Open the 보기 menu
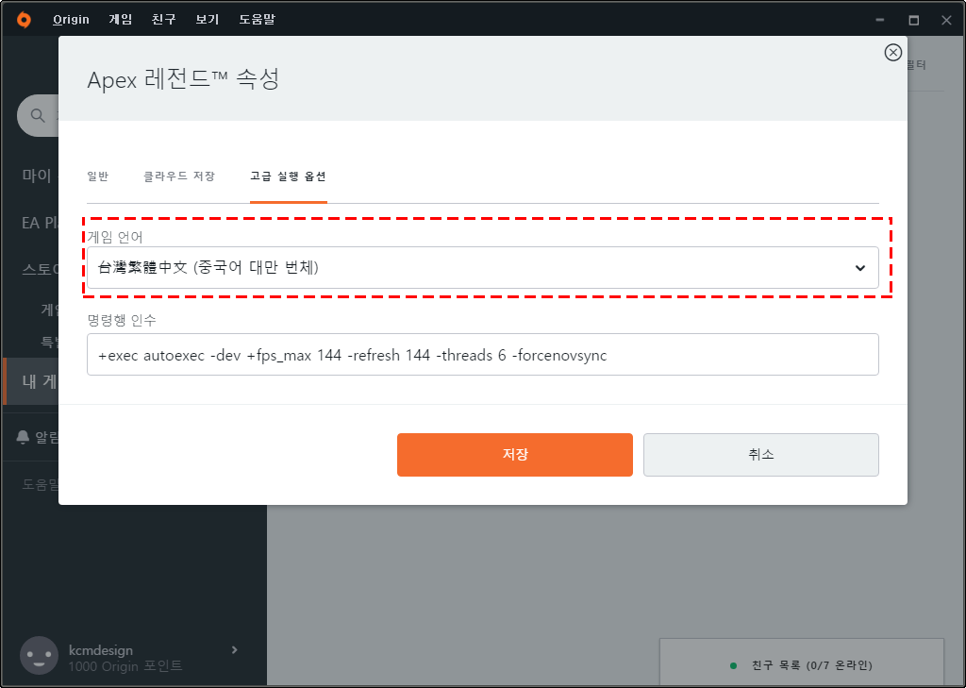 [x=208, y=20]
